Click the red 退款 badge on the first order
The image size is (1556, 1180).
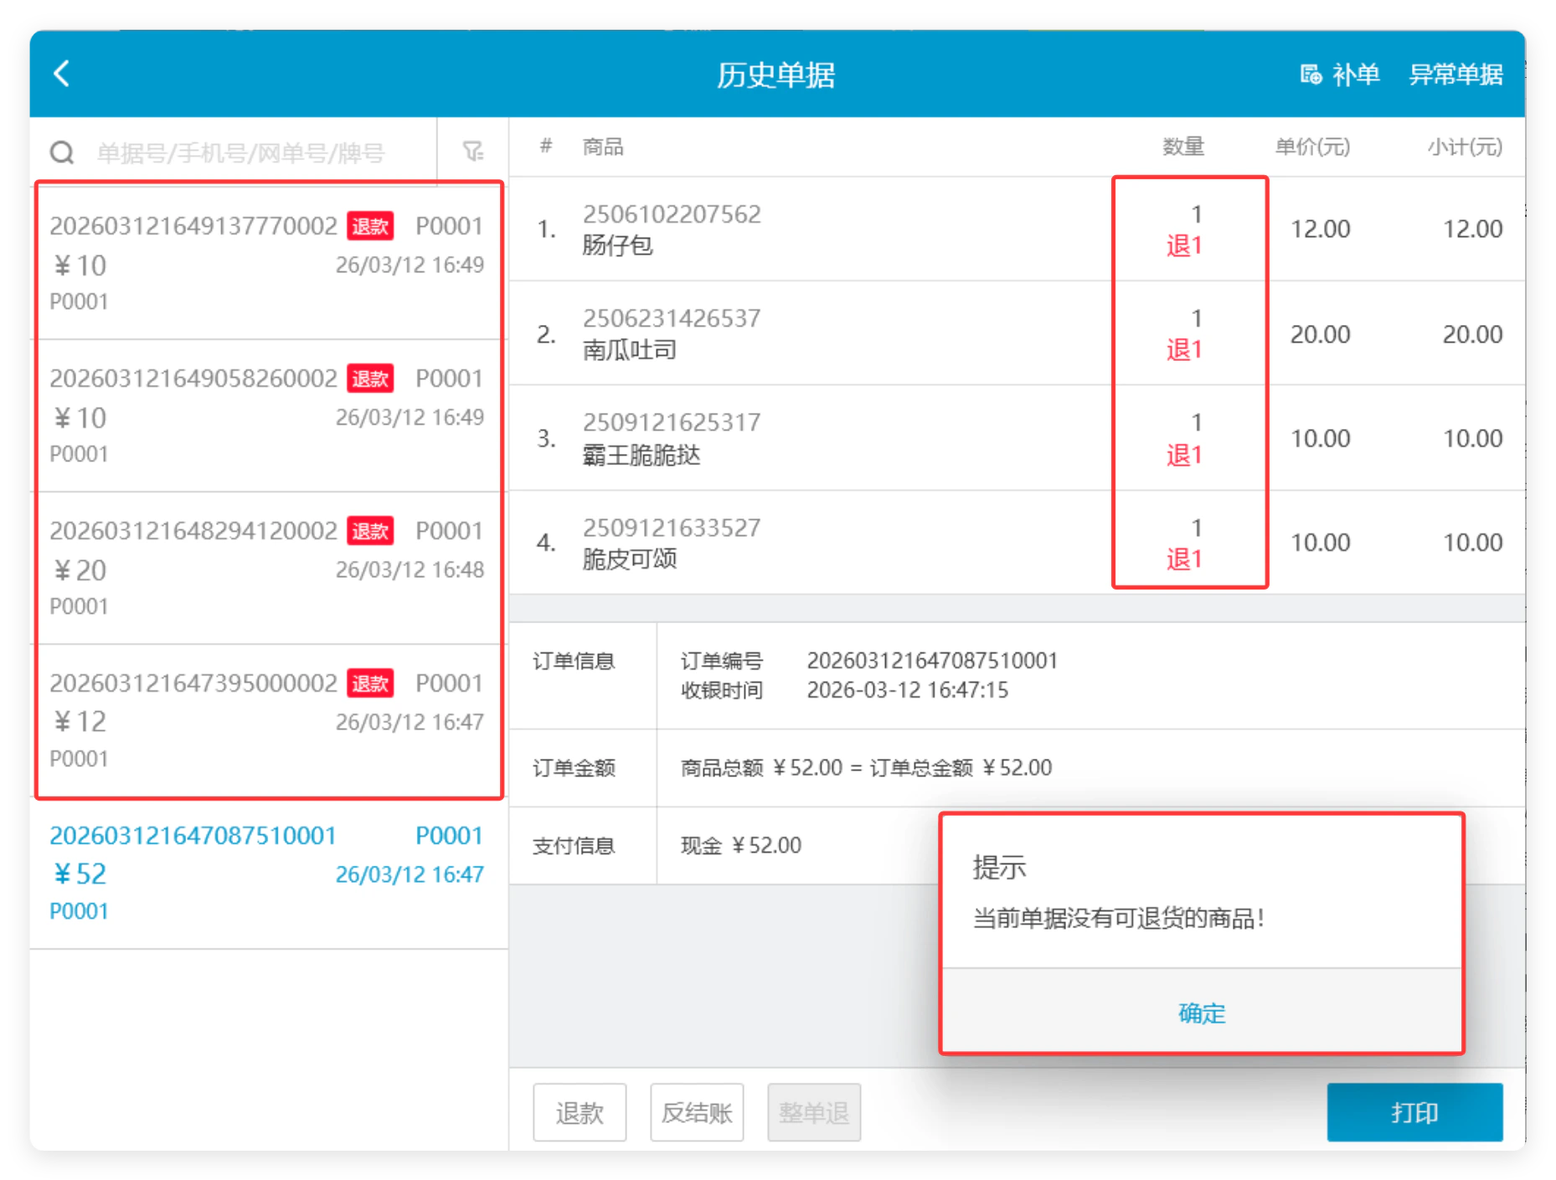click(370, 226)
